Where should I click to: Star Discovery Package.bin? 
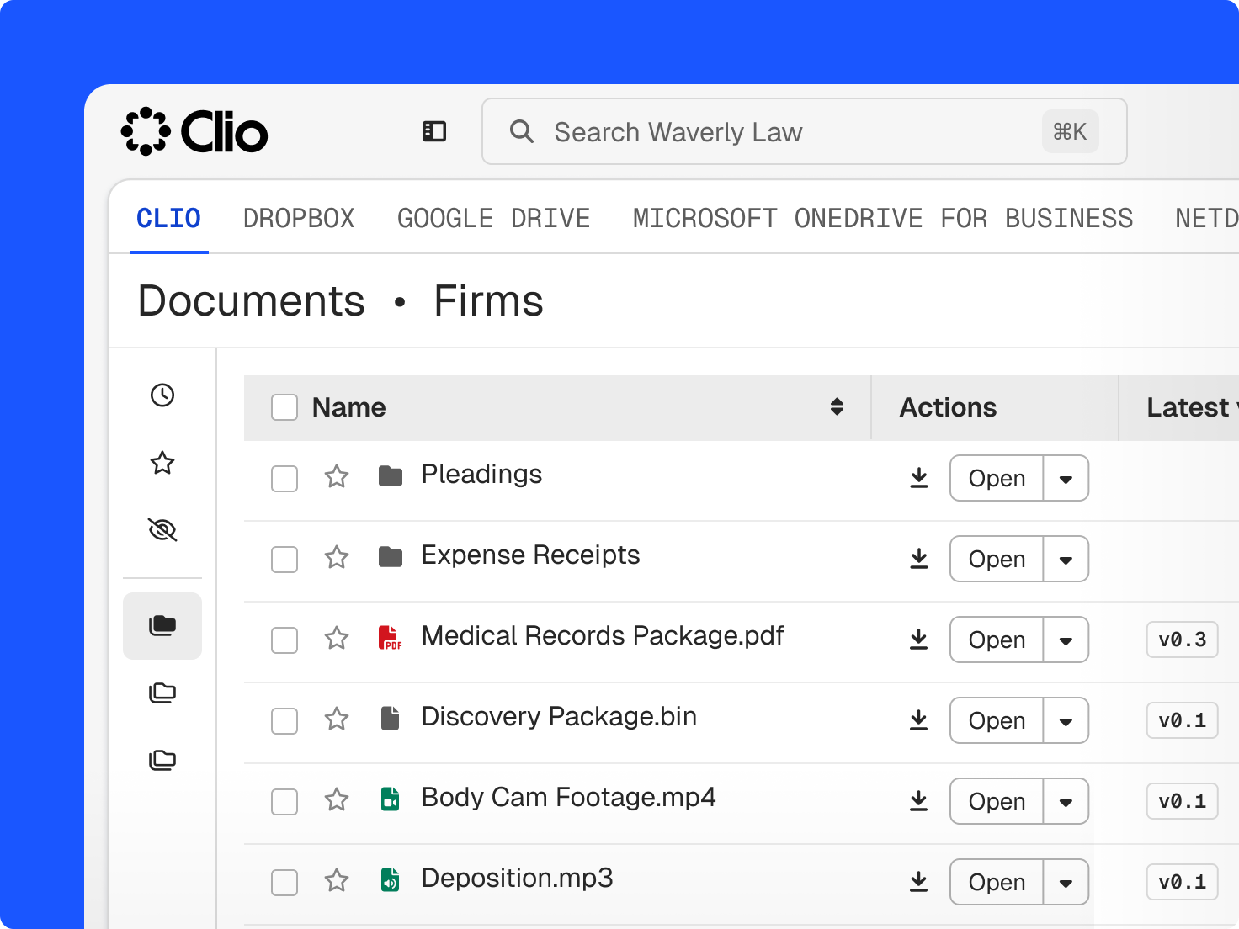tap(337, 719)
